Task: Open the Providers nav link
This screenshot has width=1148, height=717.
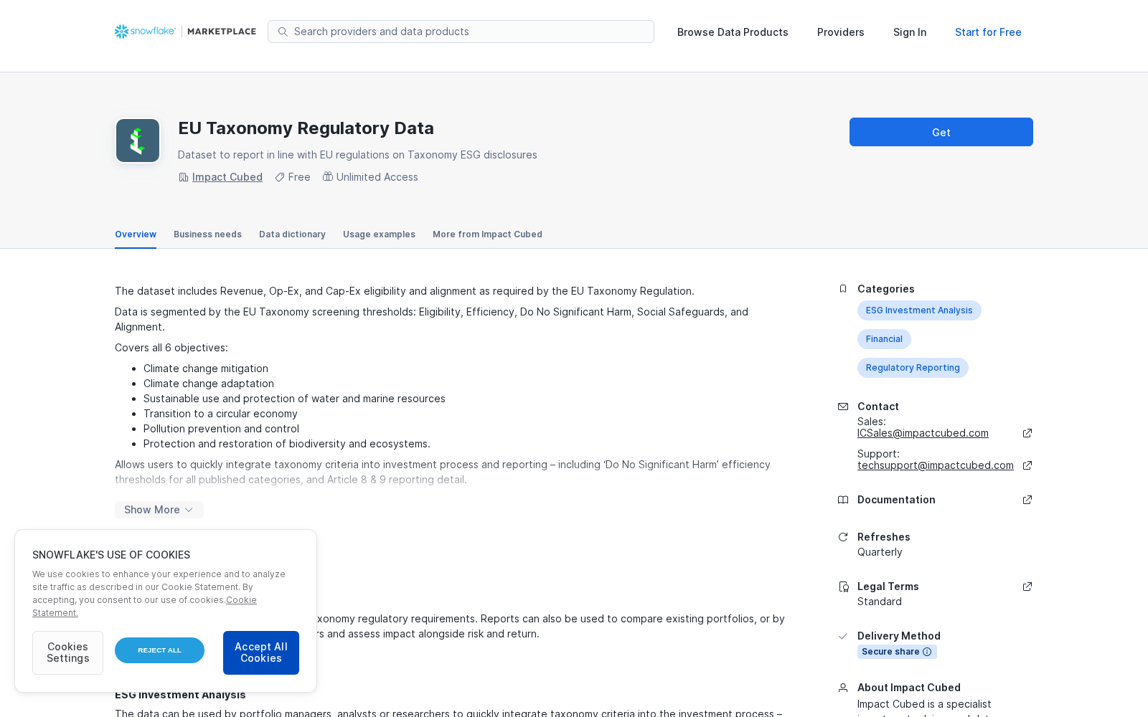Action: (841, 32)
